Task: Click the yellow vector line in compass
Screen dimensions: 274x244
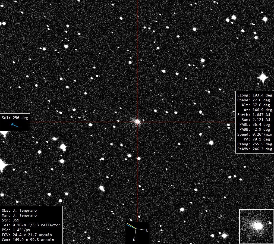Action: (131, 226)
